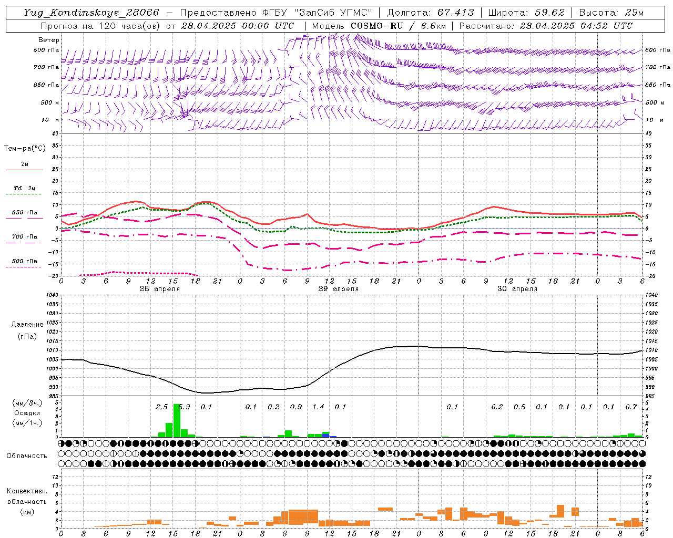673x538 pixels.
Task: Click the 'Тем-ра(°C)' temperature panel label
Action: click(x=25, y=149)
